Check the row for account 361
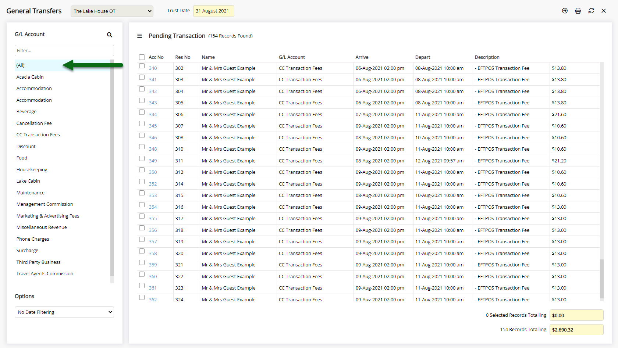618x348 pixels. coord(142,286)
